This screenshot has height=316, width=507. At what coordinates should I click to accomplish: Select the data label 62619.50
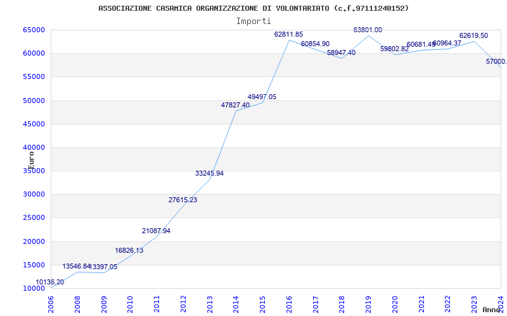coord(473,36)
